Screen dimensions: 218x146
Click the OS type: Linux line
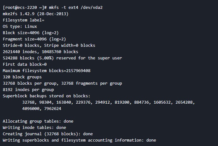[x=20, y=27]
